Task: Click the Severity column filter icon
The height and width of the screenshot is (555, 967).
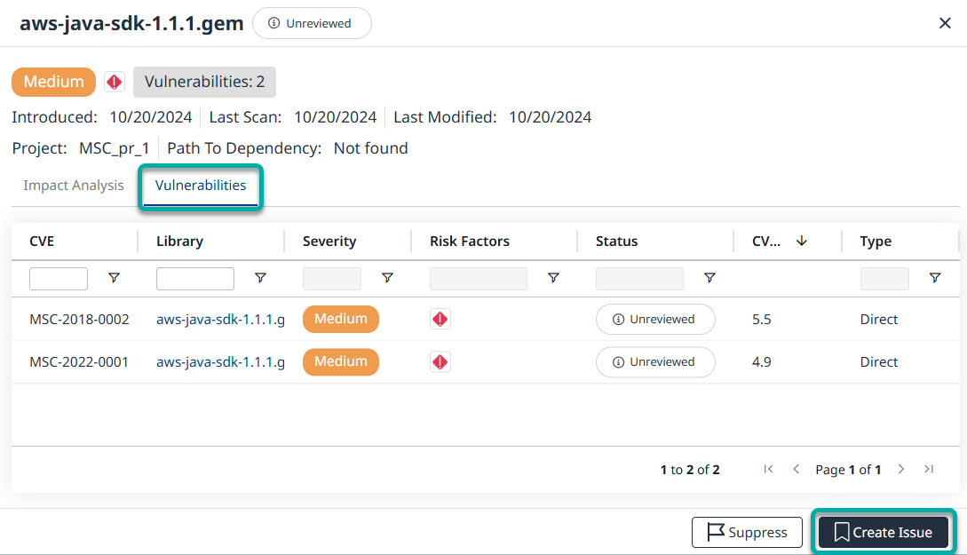Action: [x=387, y=278]
